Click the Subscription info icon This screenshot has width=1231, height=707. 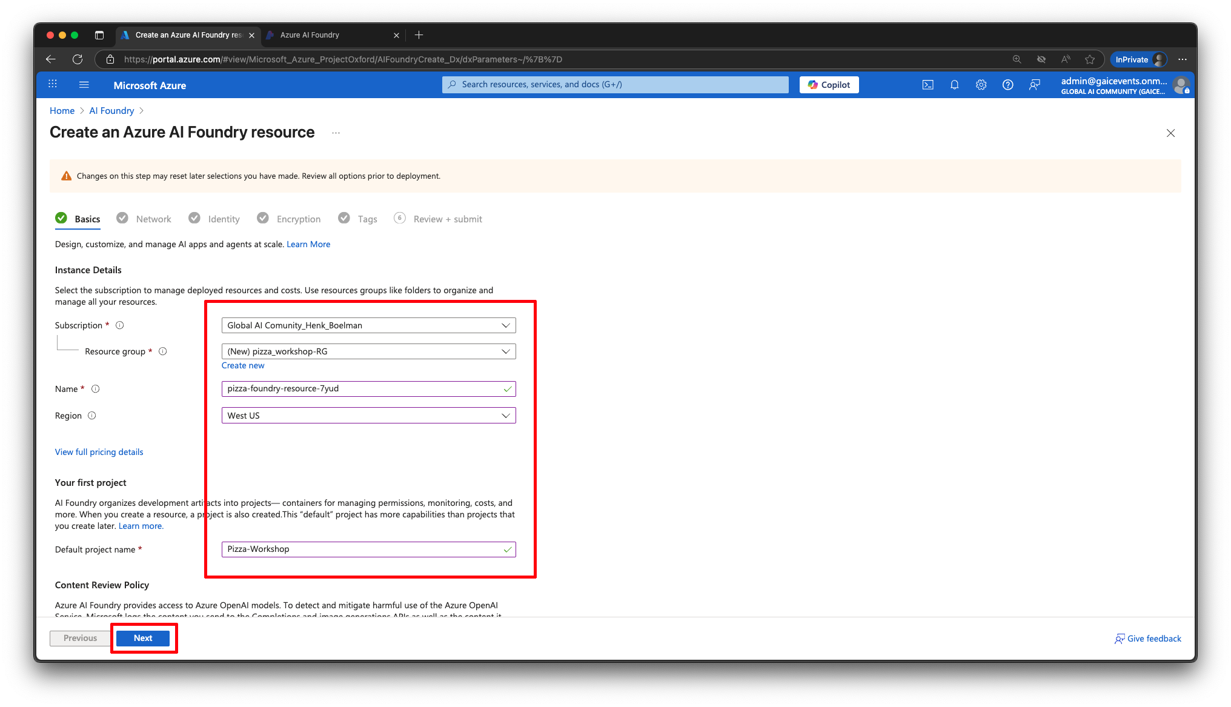point(120,325)
